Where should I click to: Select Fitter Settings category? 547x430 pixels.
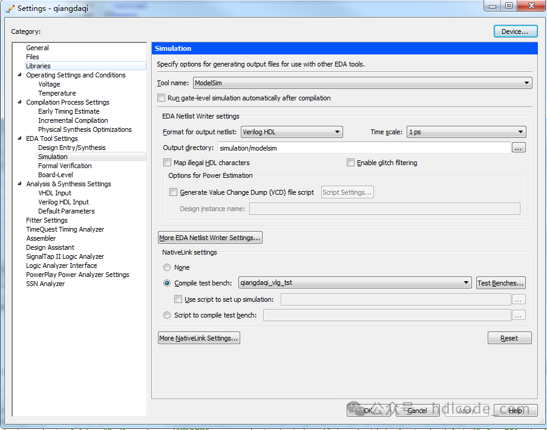(x=47, y=220)
